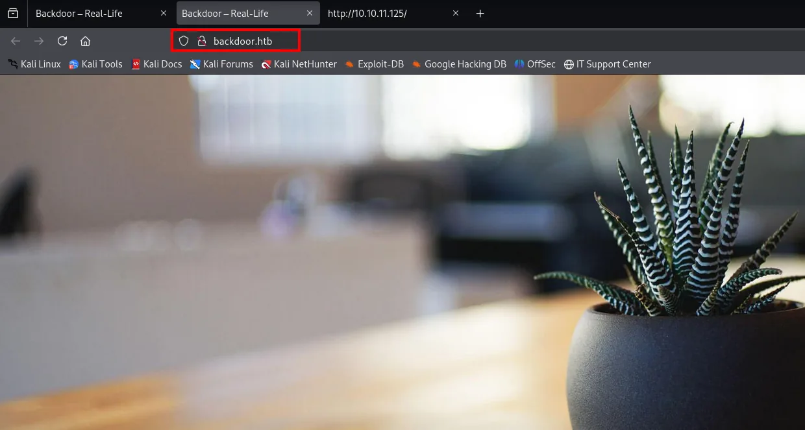Open the Google Hacking DB bookmark
The height and width of the screenshot is (430, 805).
click(x=459, y=64)
